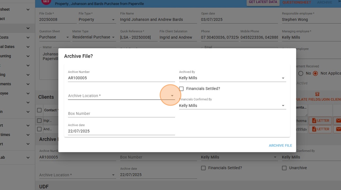341x190 pixels.
Task: Click the pink property file icon in header
Action: 46,2
